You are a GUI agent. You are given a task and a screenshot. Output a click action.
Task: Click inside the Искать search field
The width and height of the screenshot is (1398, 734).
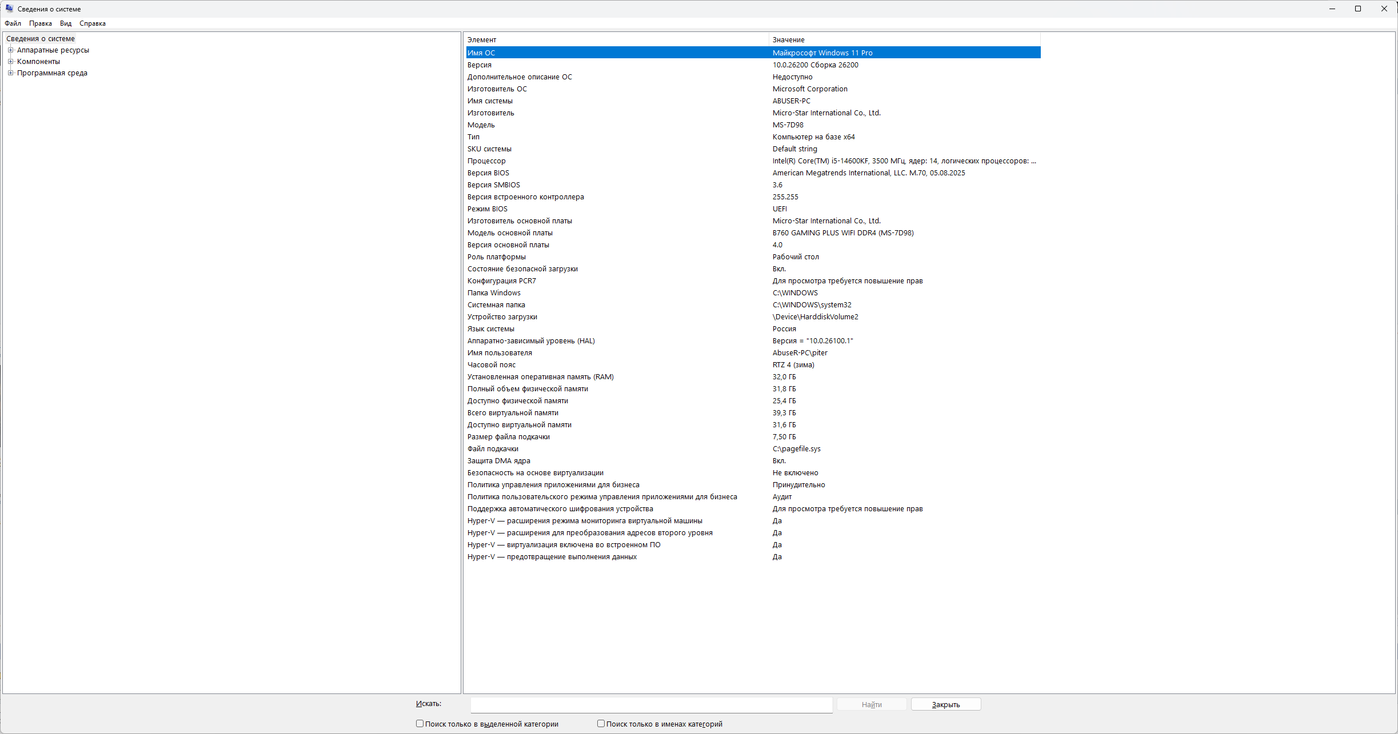point(651,705)
